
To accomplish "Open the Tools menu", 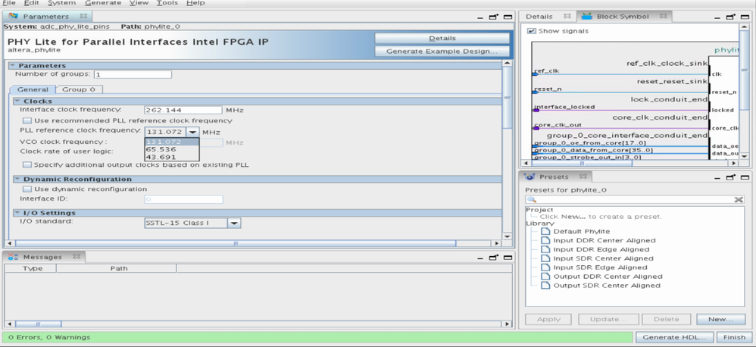I will 167,3.
